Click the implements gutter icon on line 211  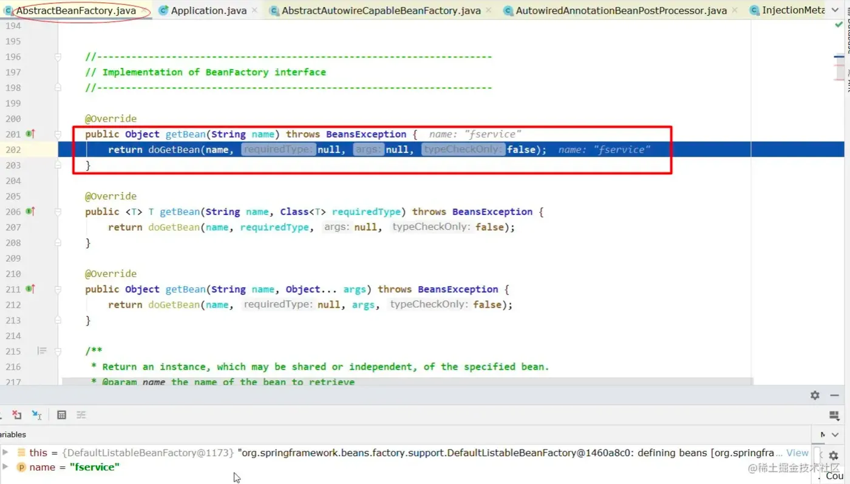pyautogui.click(x=30, y=289)
